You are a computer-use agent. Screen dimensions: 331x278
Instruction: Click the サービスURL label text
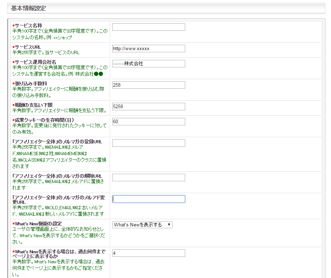point(28,47)
